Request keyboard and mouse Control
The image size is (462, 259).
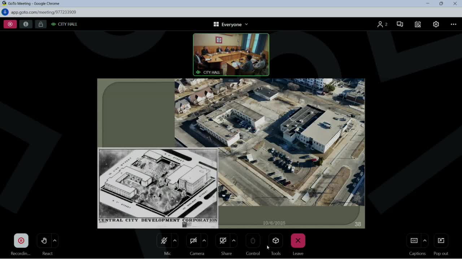coord(253,240)
